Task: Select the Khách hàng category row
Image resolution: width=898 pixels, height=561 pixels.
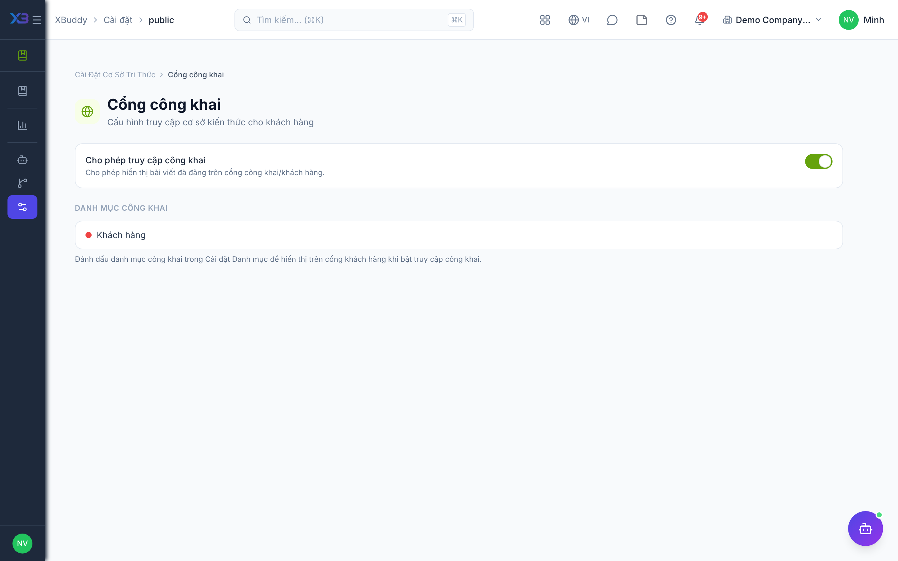Action: pyautogui.click(x=459, y=235)
